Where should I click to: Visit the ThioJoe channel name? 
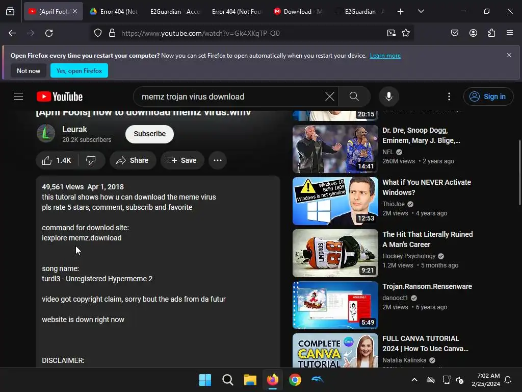394,204
